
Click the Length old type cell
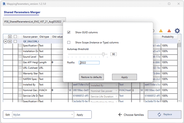tap(45, 62)
